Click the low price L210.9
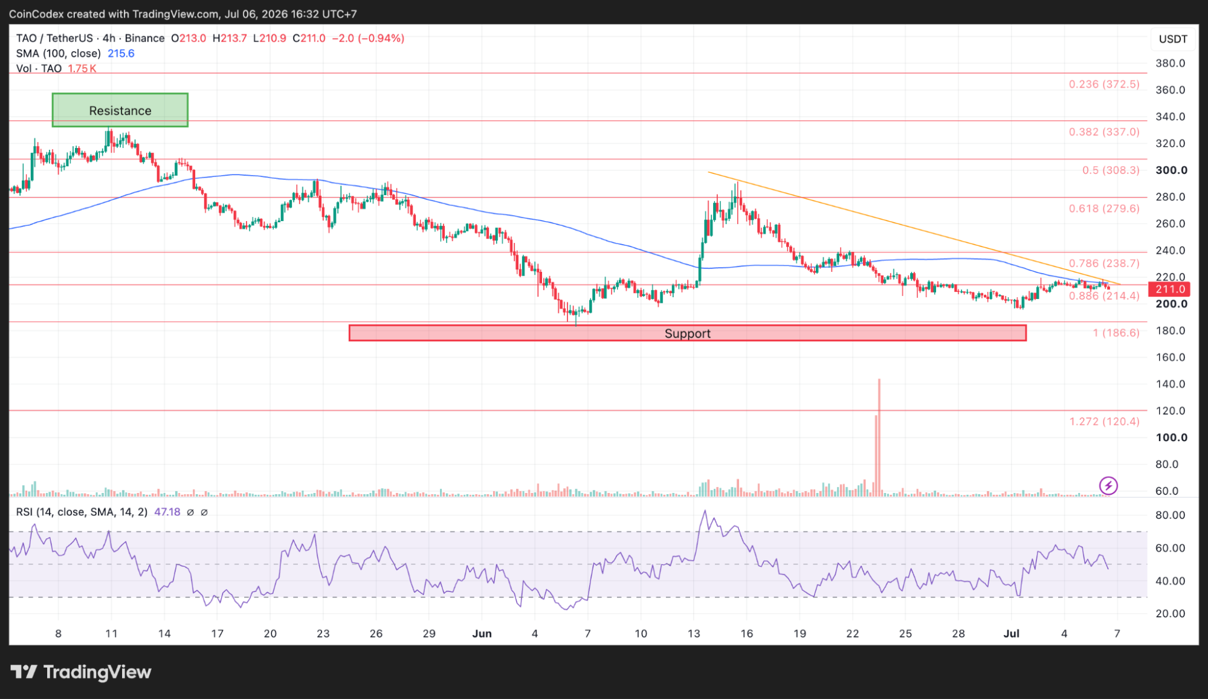The image size is (1208, 699). tap(270, 38)
